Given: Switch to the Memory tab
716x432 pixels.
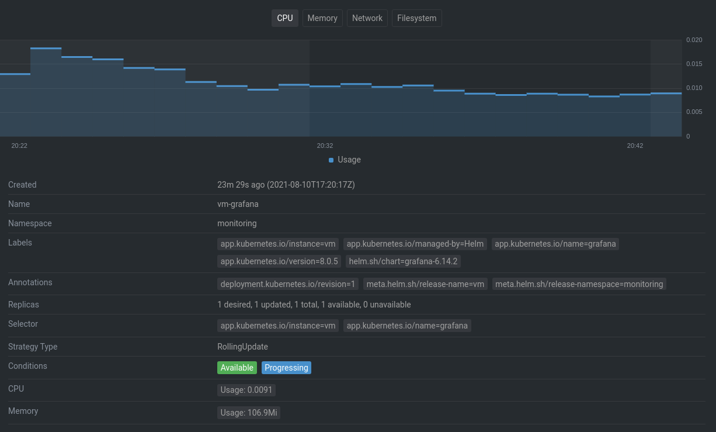Looking at the screenshot, I should pyautogui.click(x=322, y=18).
